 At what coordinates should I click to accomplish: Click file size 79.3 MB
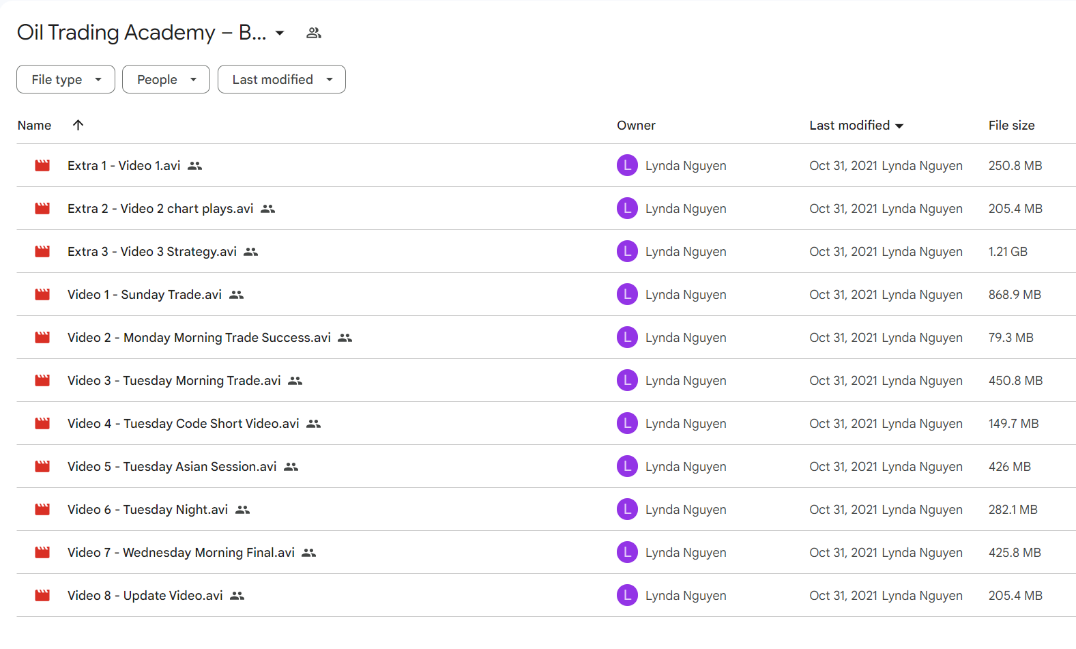tap(1011, 338)
